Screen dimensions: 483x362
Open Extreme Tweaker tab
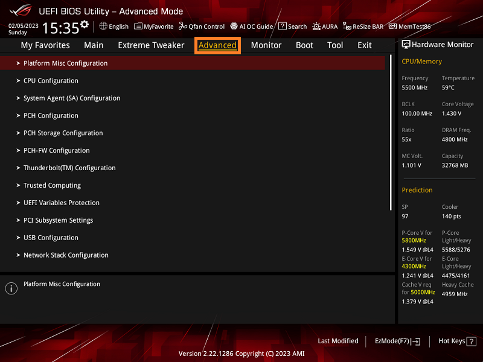151,45
